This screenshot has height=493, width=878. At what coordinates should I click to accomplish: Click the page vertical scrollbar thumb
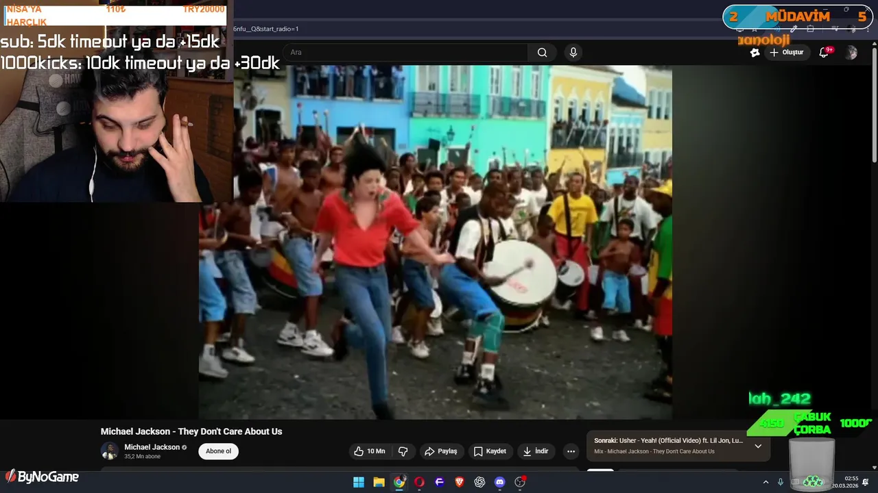tap(874, 106)
